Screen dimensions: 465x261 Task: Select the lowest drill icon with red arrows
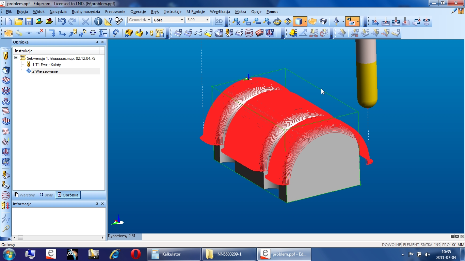coord(5,205)
